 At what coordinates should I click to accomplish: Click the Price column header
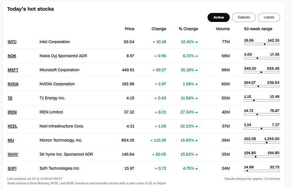129,29
